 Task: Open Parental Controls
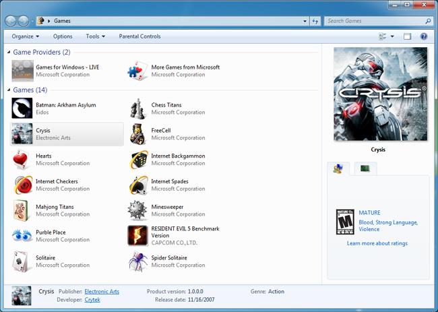tap(139, 36)
